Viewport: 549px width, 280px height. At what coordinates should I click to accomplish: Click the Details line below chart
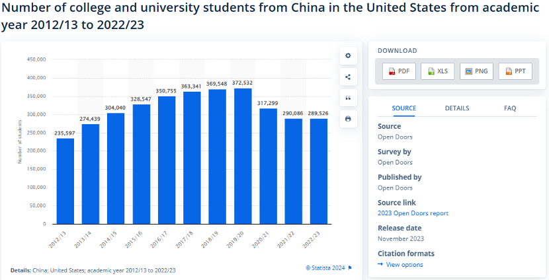(x=93, y=270)
